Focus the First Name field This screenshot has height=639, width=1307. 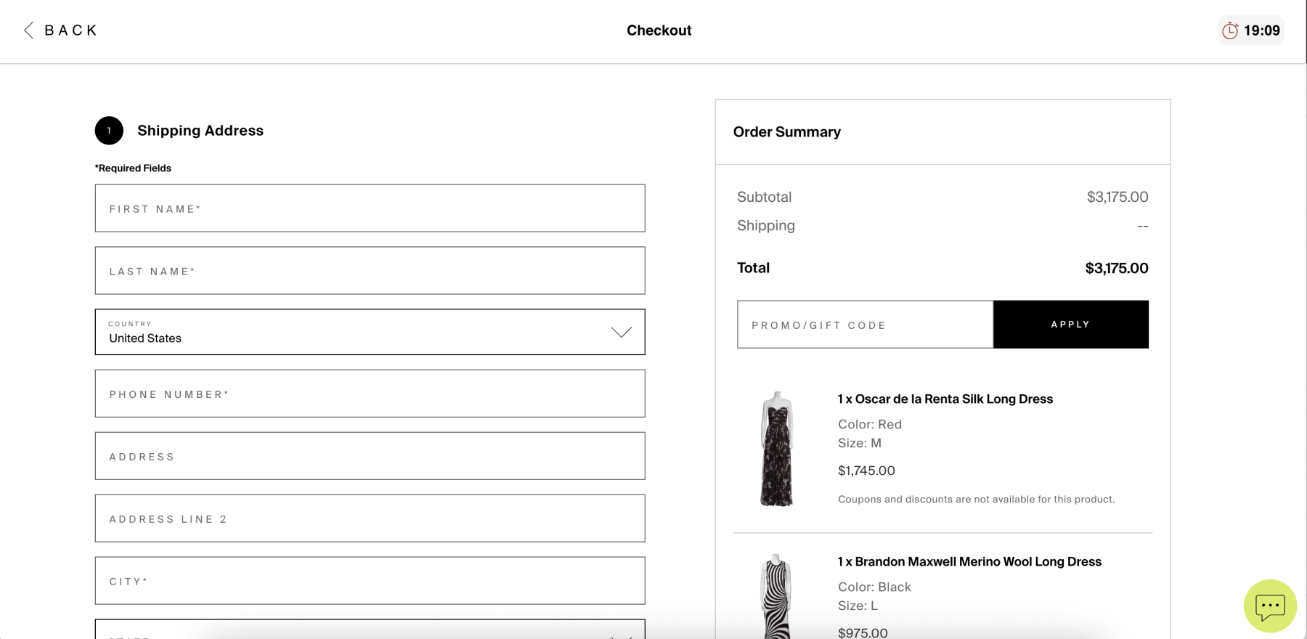click(370, 208)
